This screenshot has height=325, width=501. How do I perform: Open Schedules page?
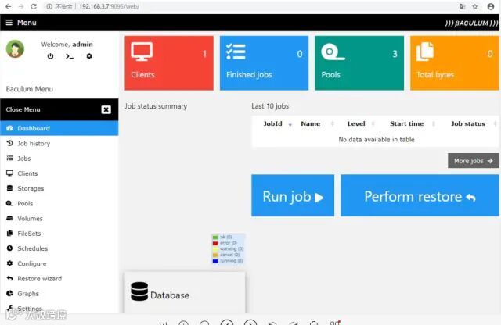(x=59, y=248)
